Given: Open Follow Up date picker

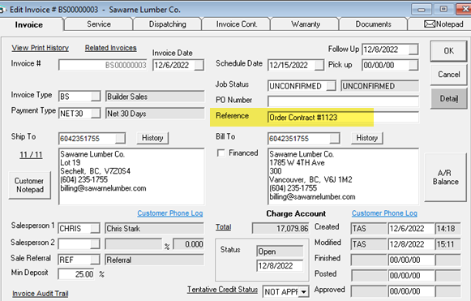Looking at the screenshot, I should coord(413,49).
